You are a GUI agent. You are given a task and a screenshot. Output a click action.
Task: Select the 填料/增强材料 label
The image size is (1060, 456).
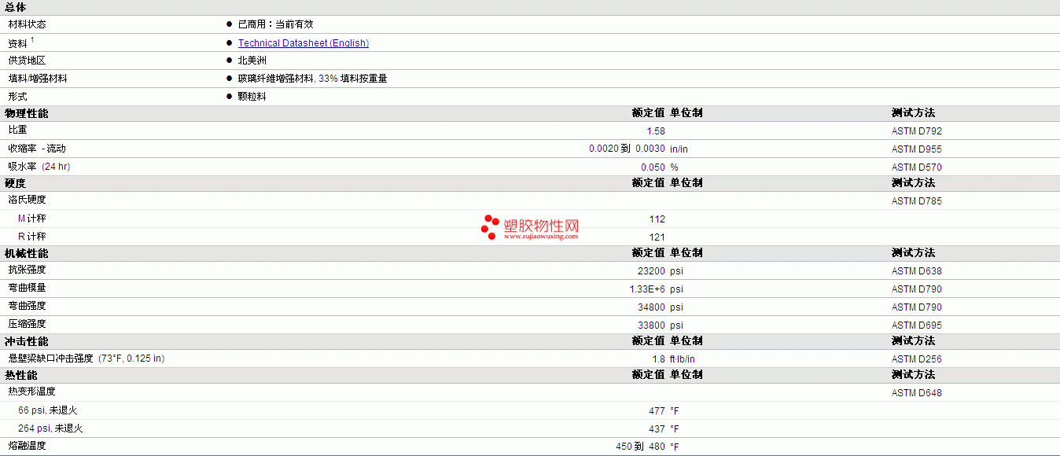click(38, 79)
